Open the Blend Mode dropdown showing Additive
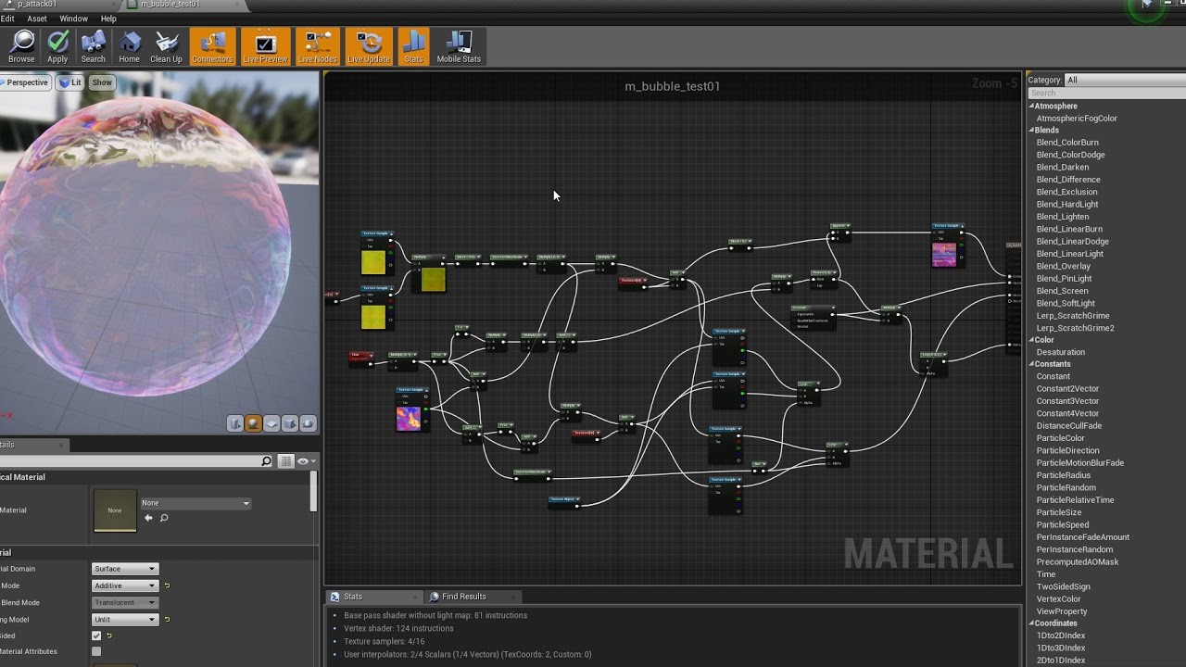1186x667 pixels. pyautogui.click(x=124, y=585)
